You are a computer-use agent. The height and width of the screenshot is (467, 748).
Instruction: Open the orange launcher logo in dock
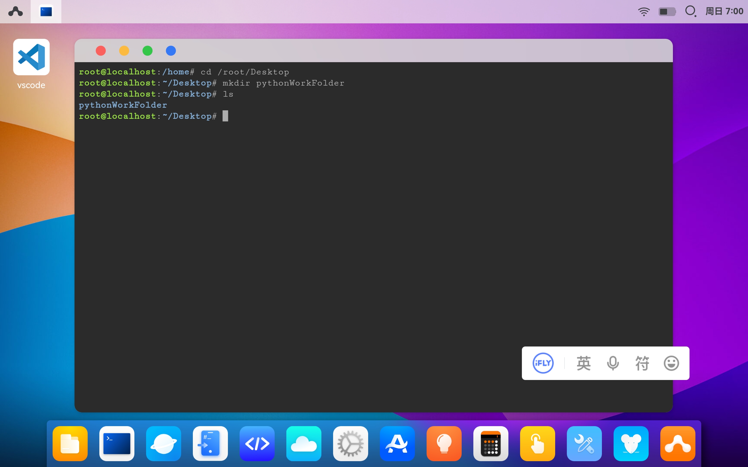[x=678, y=444]
